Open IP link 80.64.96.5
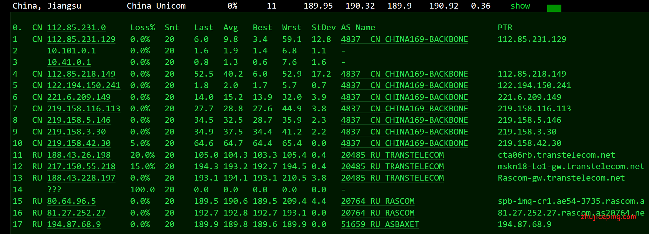 71,201
